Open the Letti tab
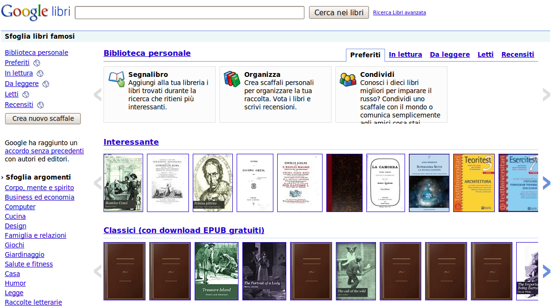The height and width of the screenshot is (308, 552). coord(486,54)
